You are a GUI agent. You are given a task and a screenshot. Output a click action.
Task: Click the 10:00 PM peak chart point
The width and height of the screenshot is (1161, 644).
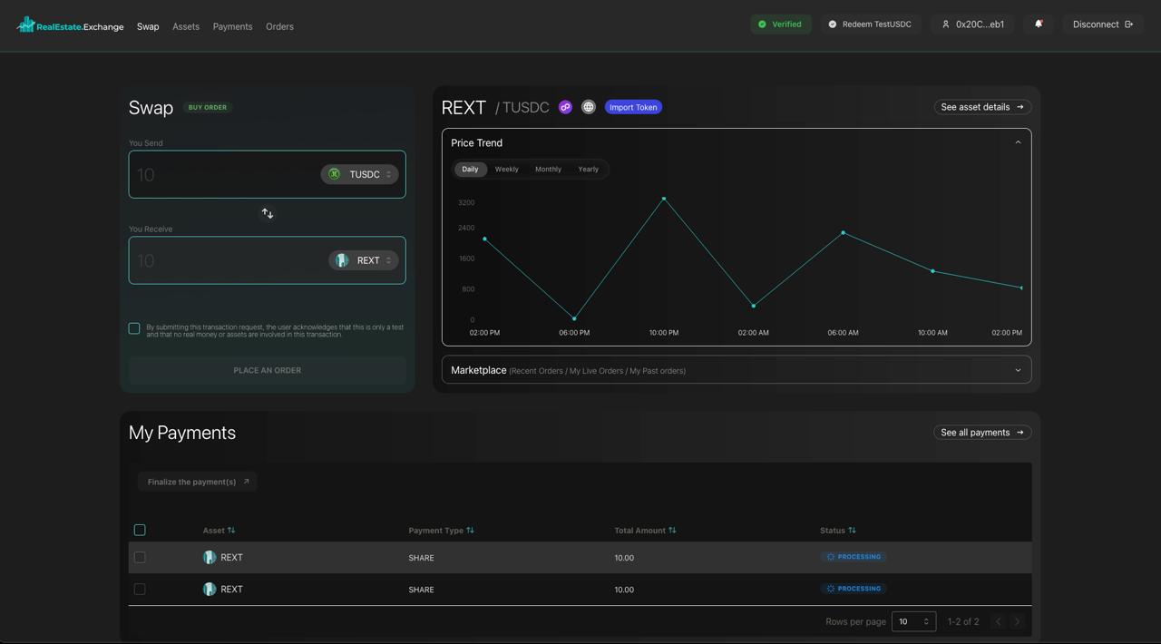[664, 199]
